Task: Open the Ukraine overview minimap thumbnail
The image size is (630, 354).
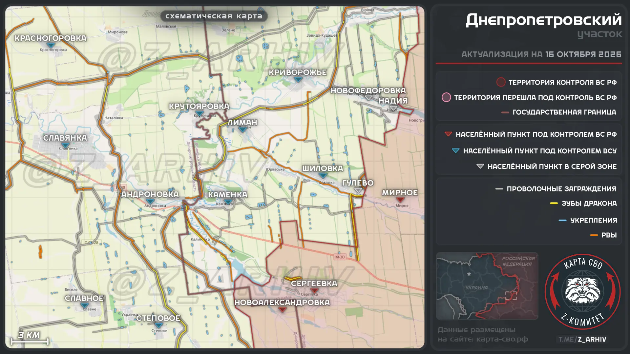Action: [x=487, y=286]
